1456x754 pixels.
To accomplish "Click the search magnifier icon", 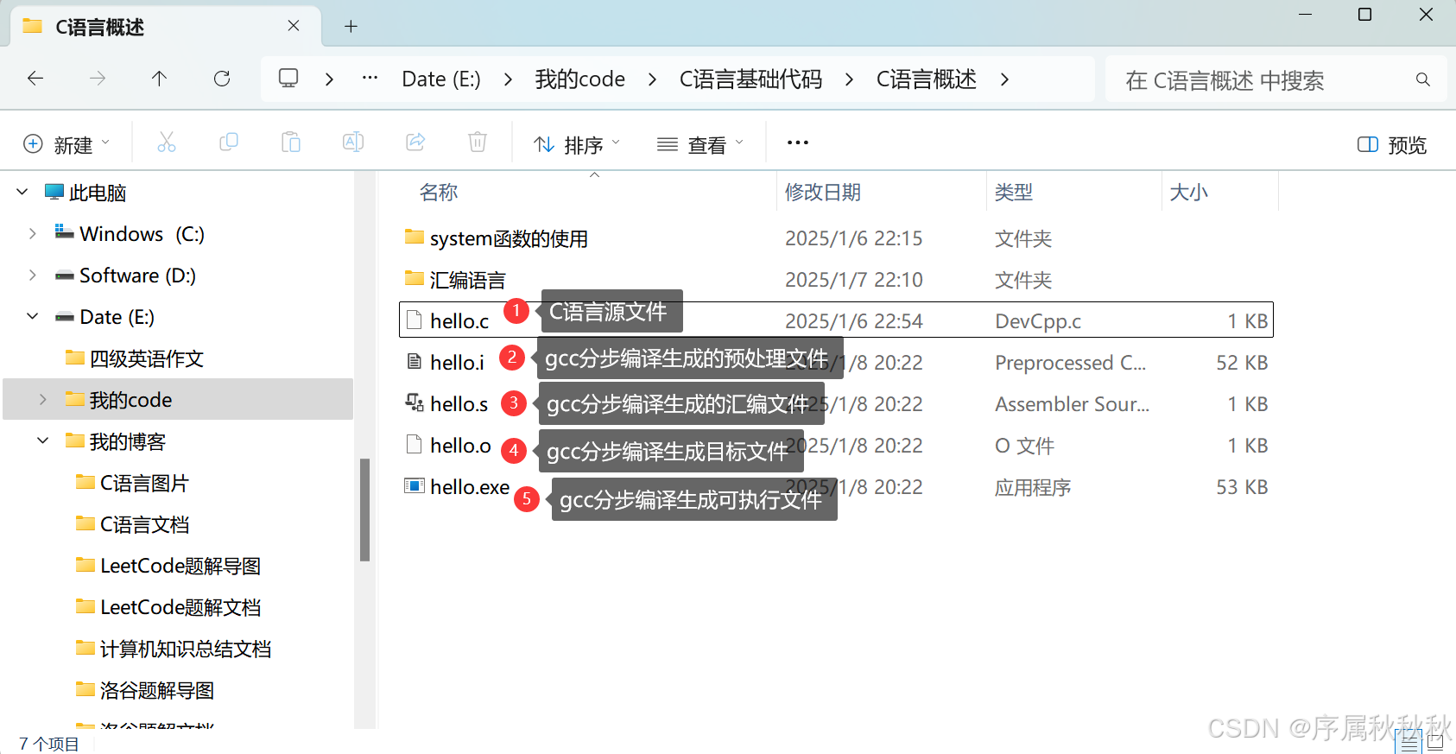I will [1423, 79].
